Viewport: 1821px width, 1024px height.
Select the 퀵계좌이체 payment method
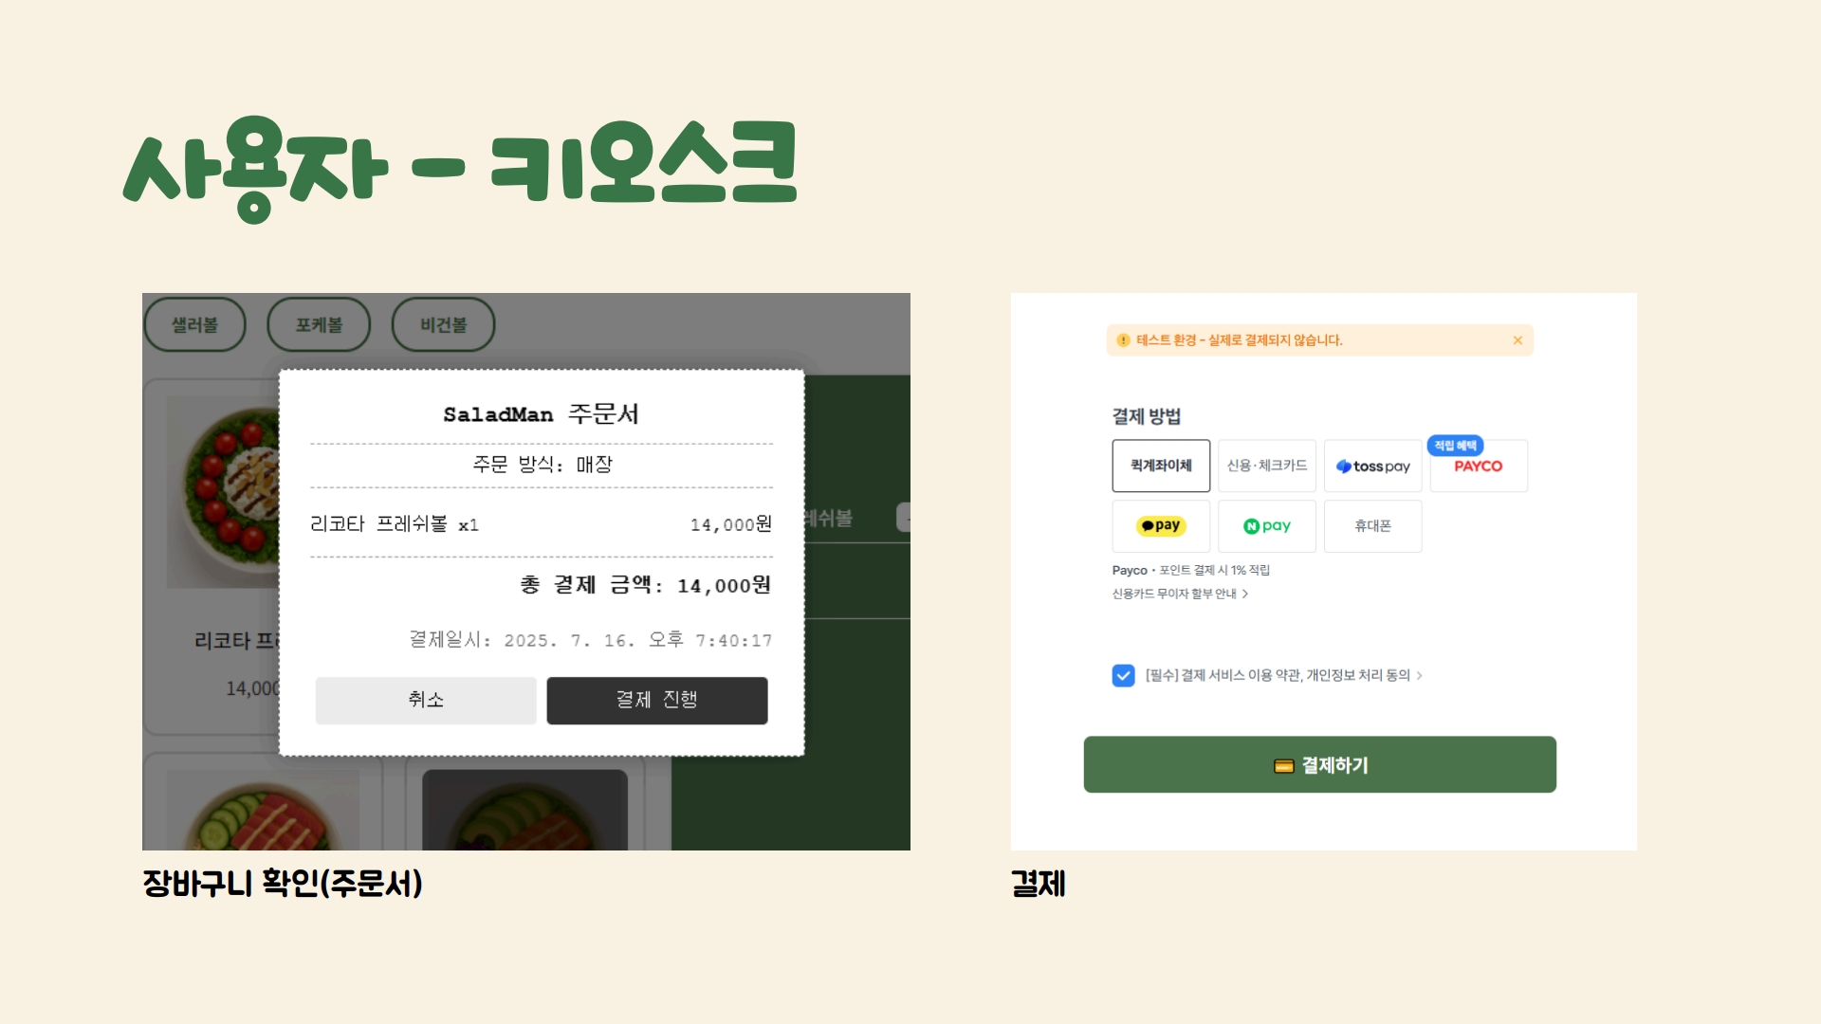click(x=1161, y=466)
